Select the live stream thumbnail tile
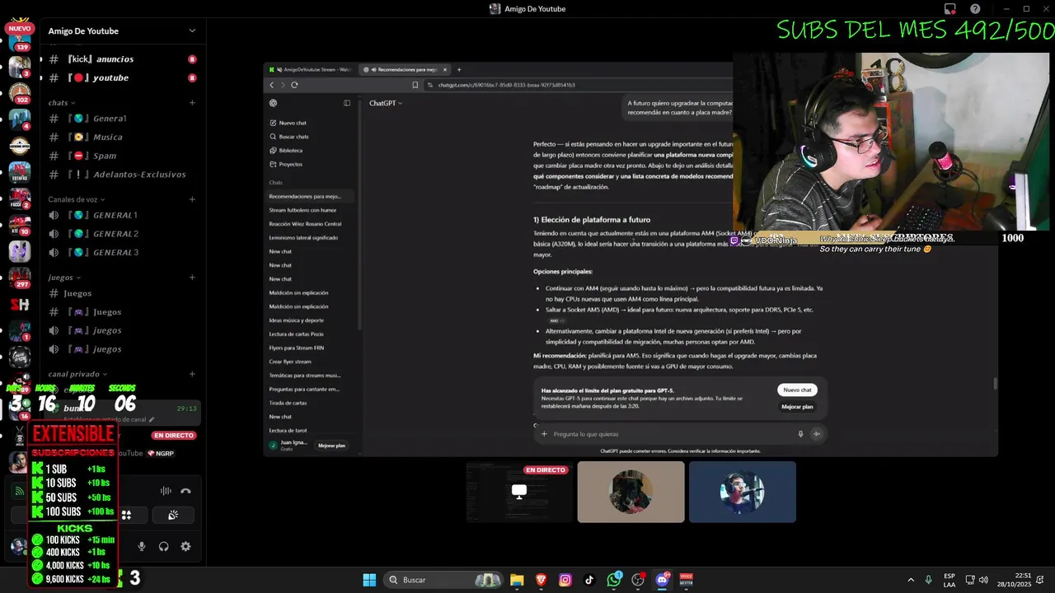The width and height of the screenshot is (1055, 593). (519, 492)
